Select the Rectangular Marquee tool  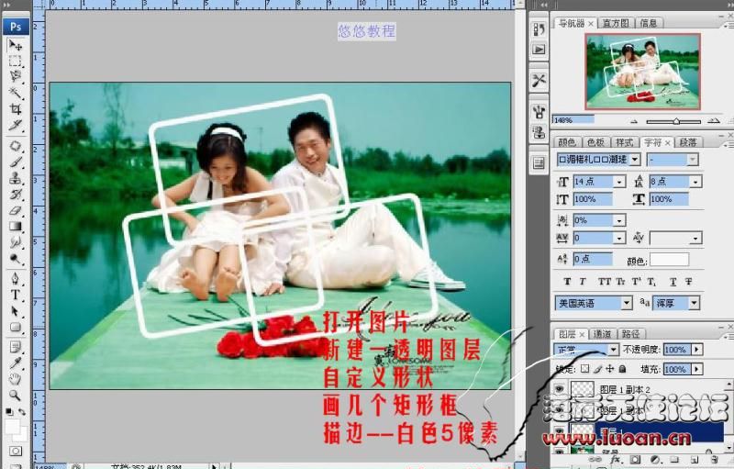pyautogui.click(x=15, y=61)
